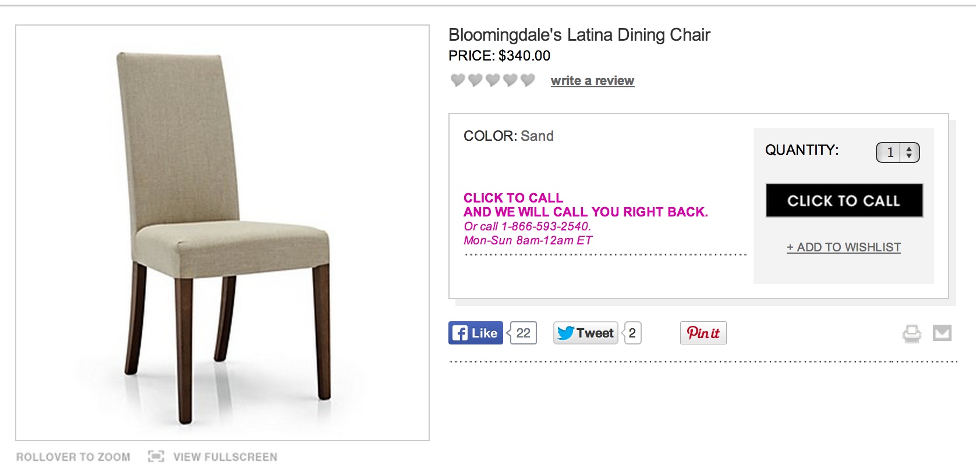Image resolution: width=976 pixels, height=469 pixels.
Task: Click the tweet count bubble
Action: [x=632, y=333]
